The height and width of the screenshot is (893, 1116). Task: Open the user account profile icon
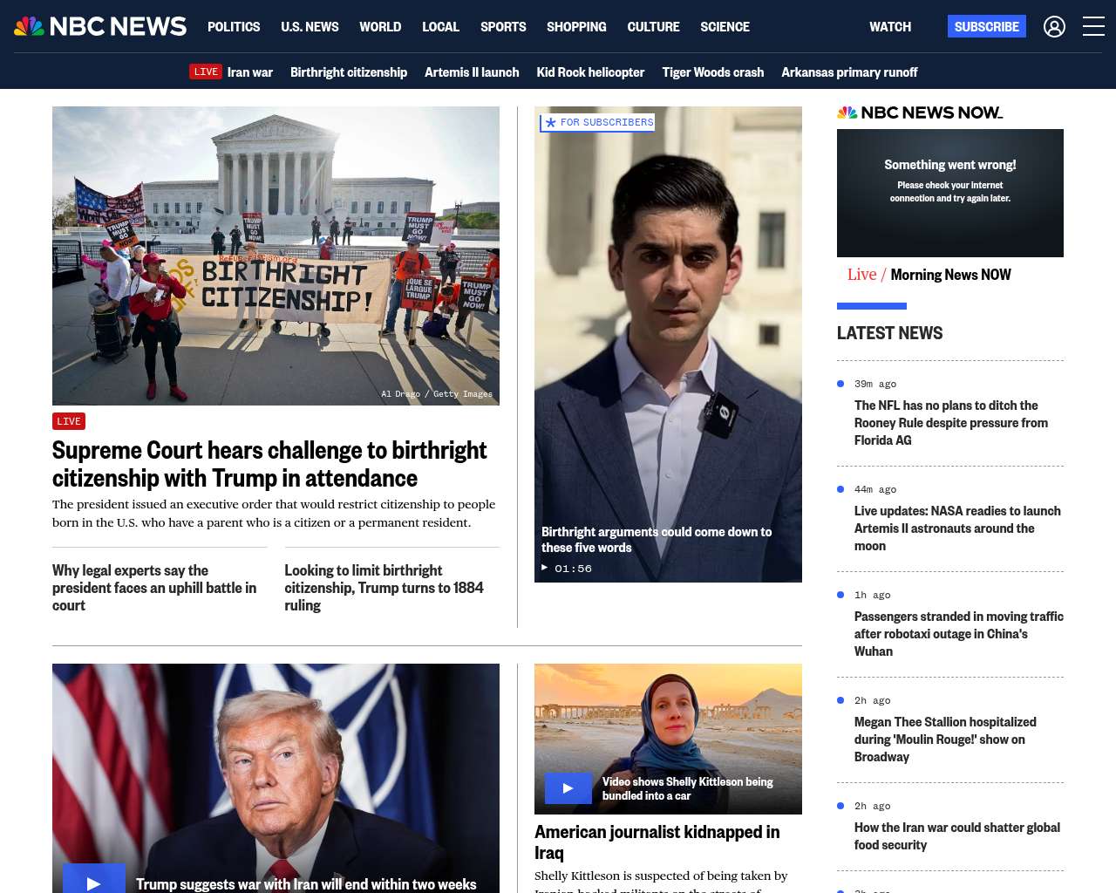coord(1054,27)
